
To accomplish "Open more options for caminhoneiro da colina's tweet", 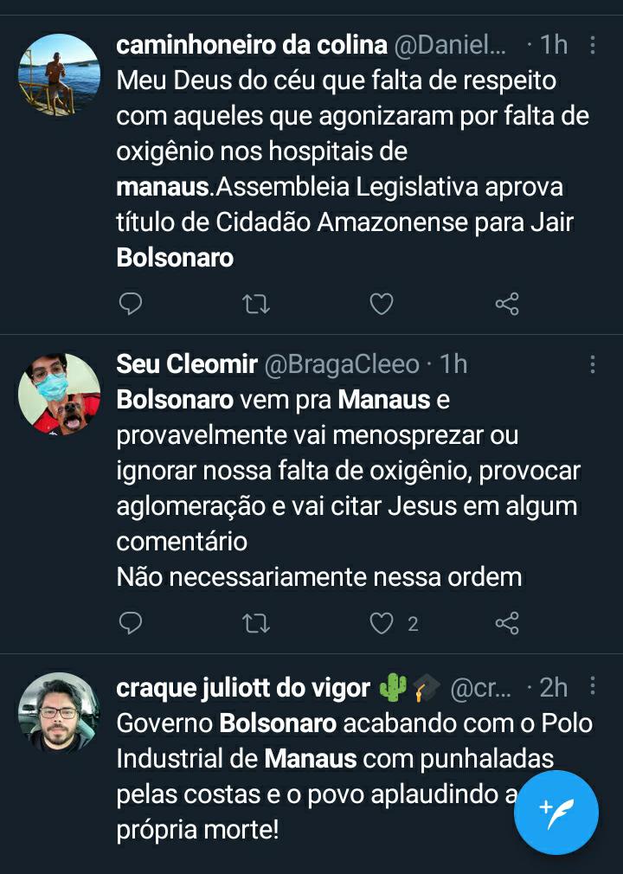I will 593,45.
